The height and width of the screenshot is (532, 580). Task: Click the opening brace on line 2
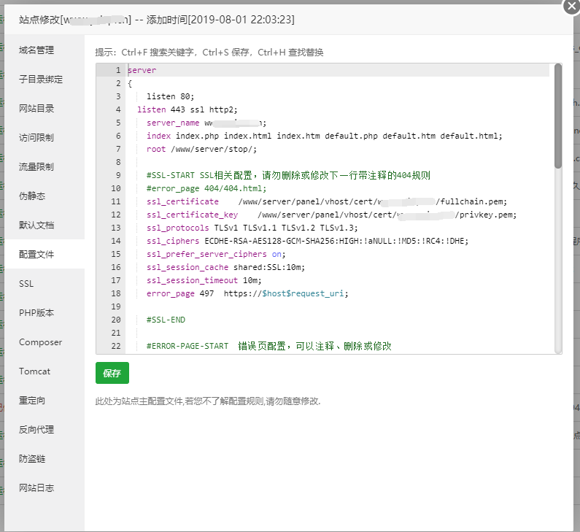tap(130, 84)
